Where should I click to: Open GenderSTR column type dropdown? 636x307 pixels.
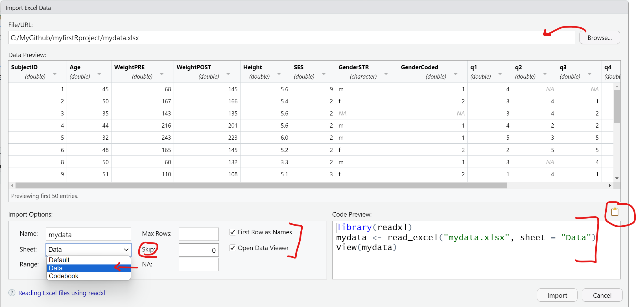386,74
